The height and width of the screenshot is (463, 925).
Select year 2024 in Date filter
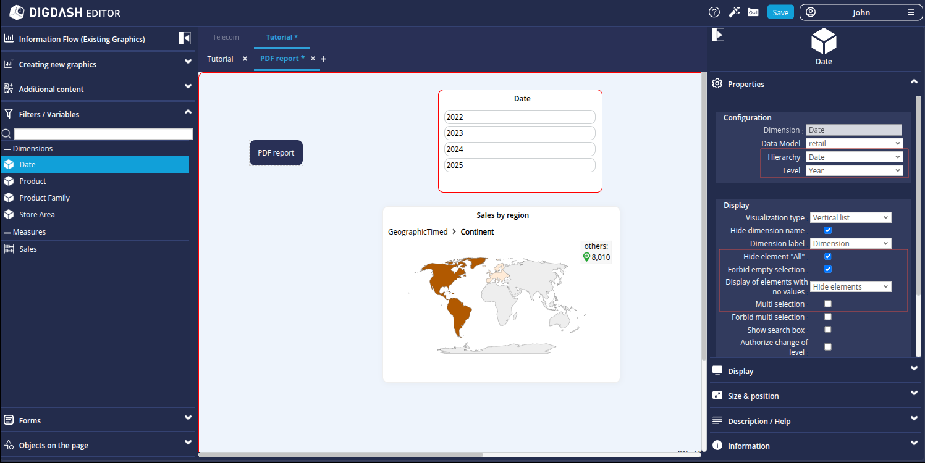coord(520,149)
